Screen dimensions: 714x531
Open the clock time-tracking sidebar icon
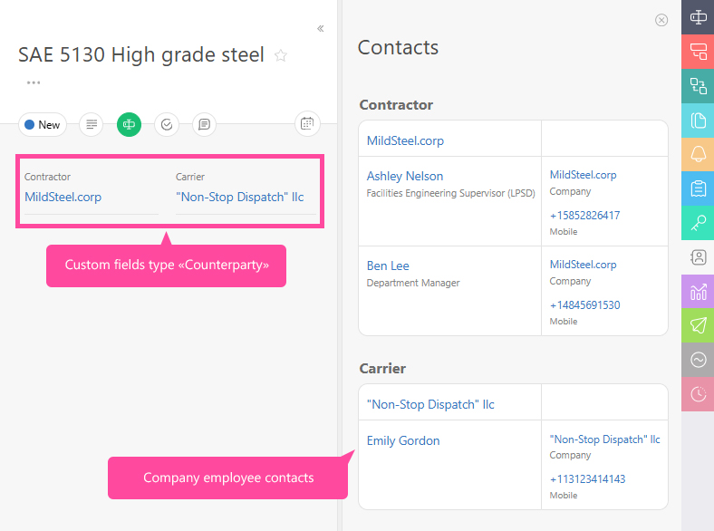(x=698, y=394)
